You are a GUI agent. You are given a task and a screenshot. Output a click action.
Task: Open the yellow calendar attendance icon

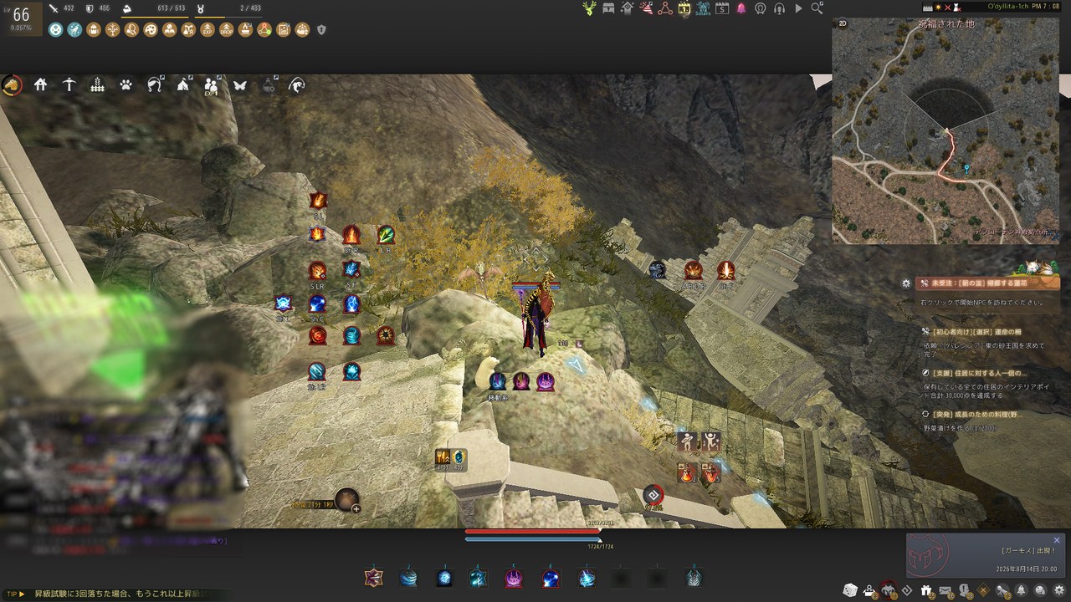coord(684,8)
